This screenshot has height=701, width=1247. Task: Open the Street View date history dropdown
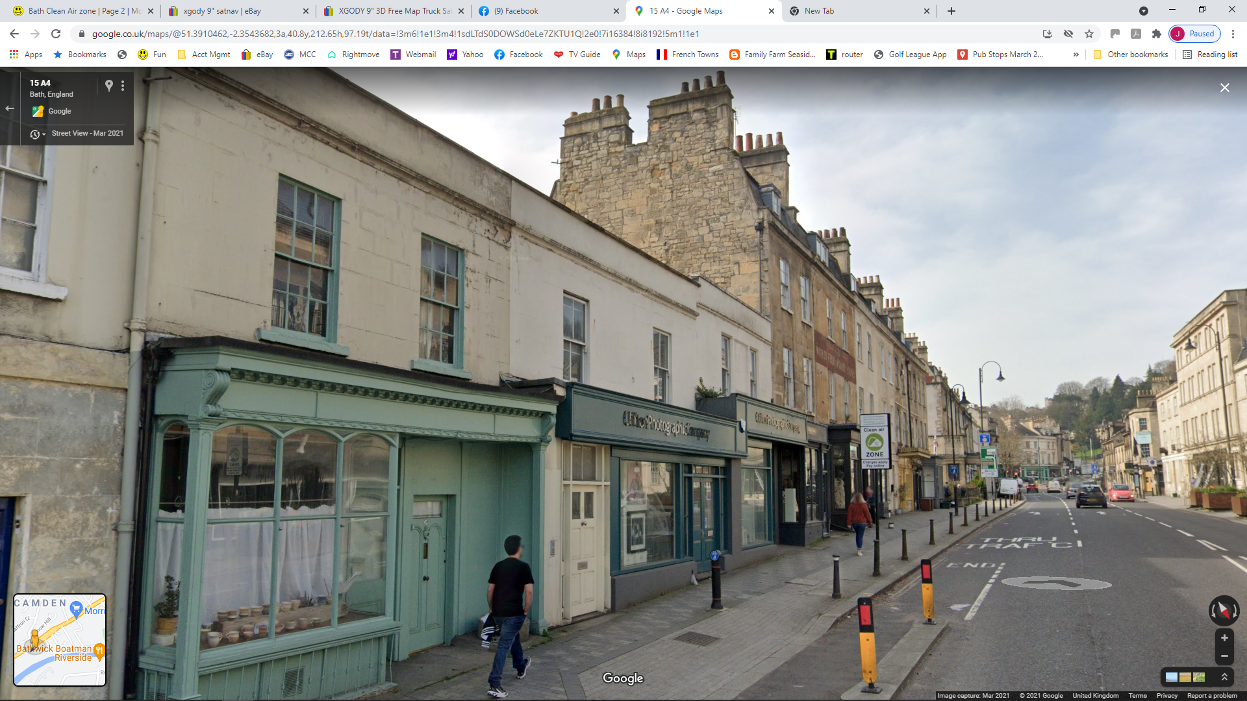[x=38, y=134]
